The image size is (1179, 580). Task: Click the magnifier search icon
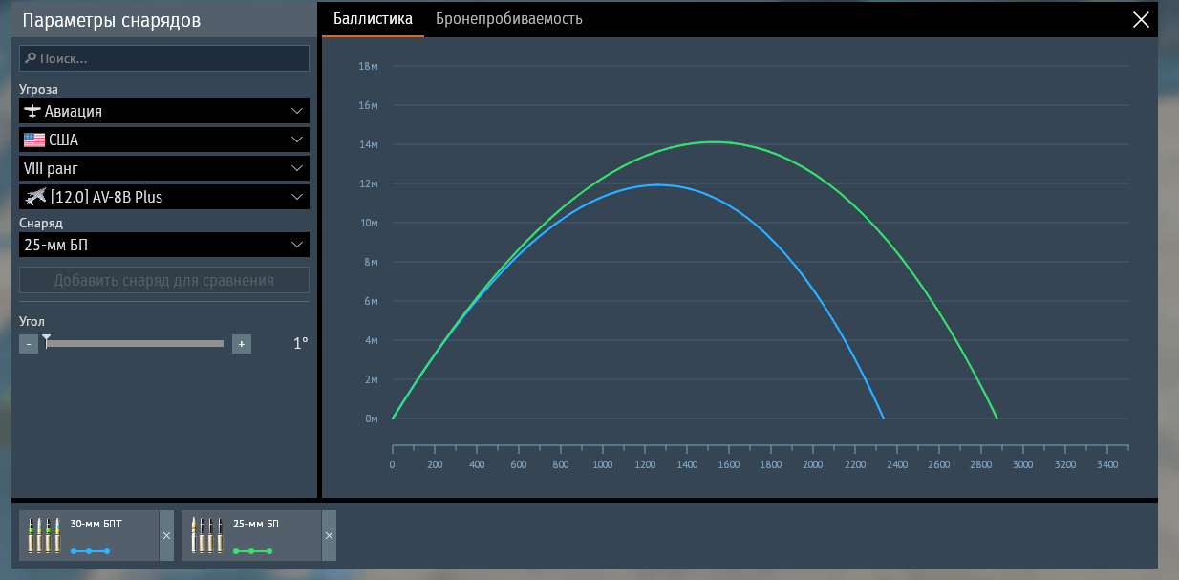(x=31, y=58)
